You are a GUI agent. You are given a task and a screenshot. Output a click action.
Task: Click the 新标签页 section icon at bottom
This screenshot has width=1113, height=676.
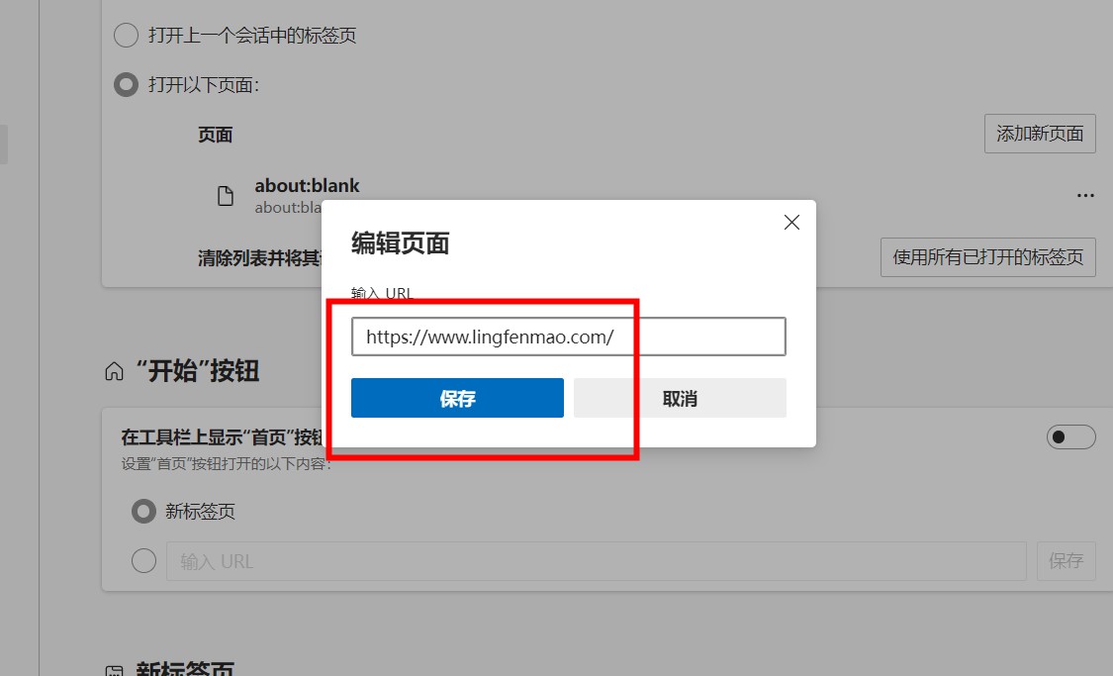point(114,670)
